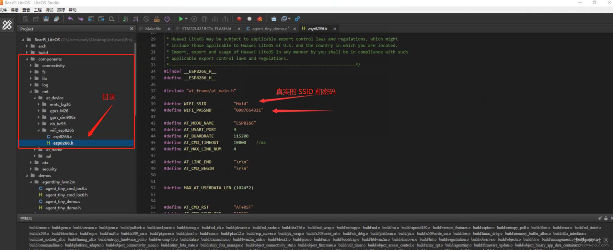613x250 pixels.
Task: Click the stop debugging circle icon
Action: (x=194, y=19)
